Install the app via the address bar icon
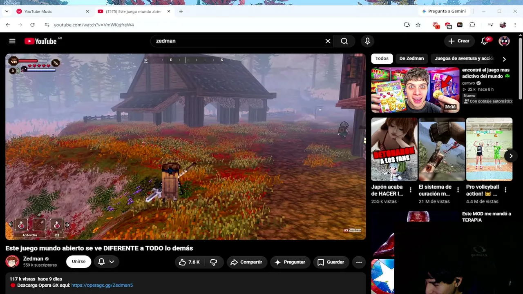523x294 pixels. click(x=407, y=25)
